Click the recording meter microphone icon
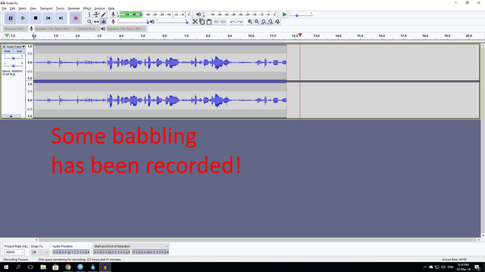This screenshot has height=272, width=485. point(113,14)
